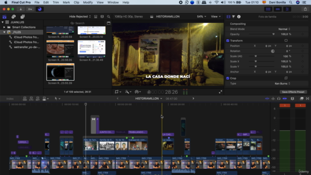Toggle the Transform checkbox
The image size is (311, 175).
coord(228,41)
